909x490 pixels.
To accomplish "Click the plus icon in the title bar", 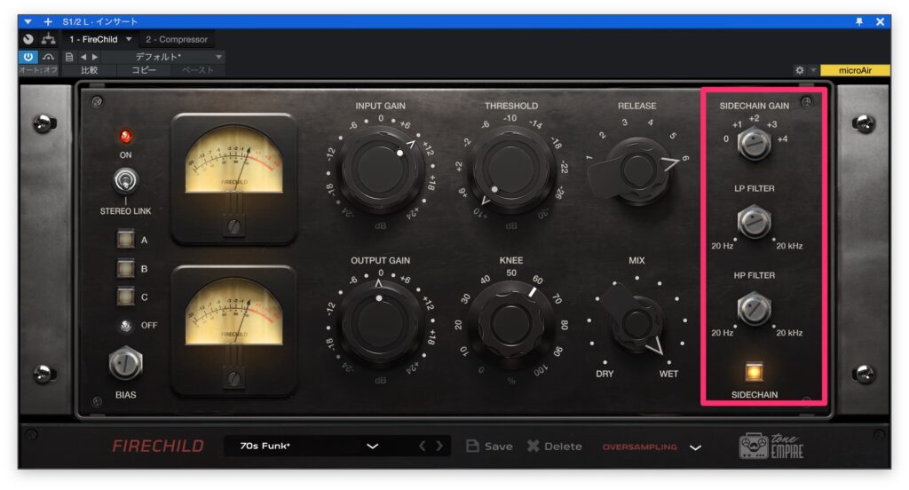I will pos(48,21).
